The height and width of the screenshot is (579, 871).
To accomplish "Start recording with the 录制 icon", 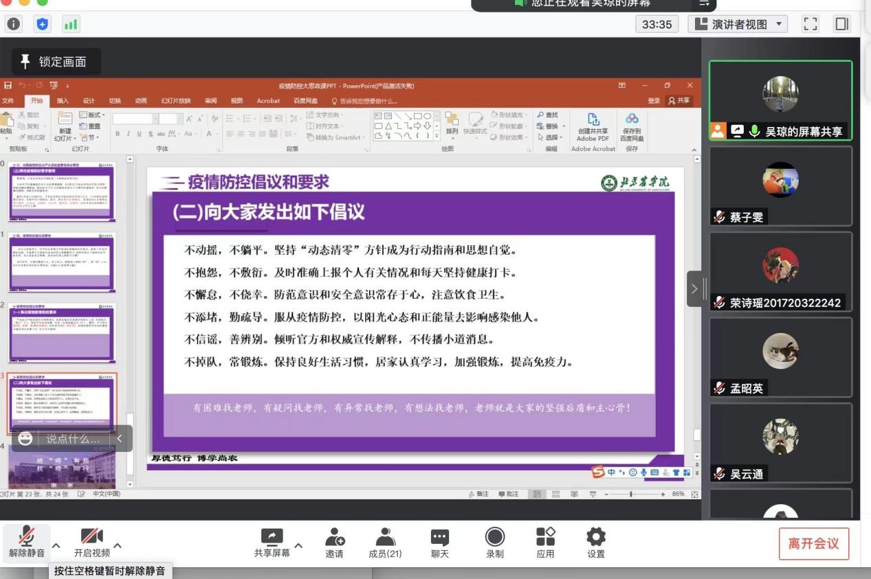I will point(494,538).
